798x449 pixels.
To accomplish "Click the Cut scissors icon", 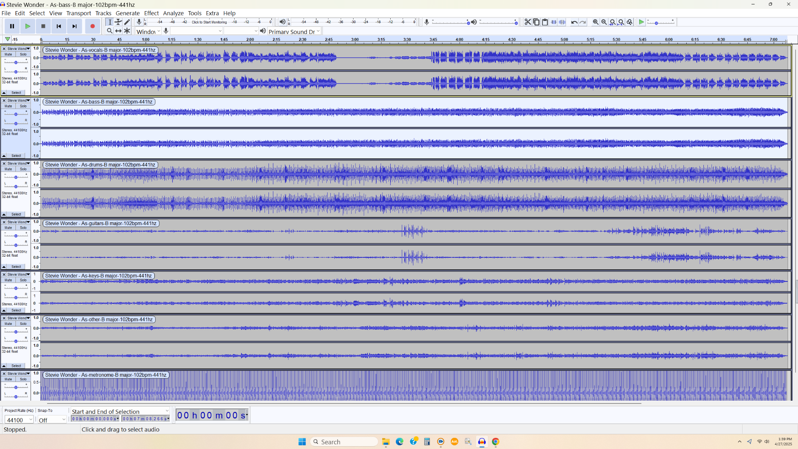I will [x=528, y=22].
